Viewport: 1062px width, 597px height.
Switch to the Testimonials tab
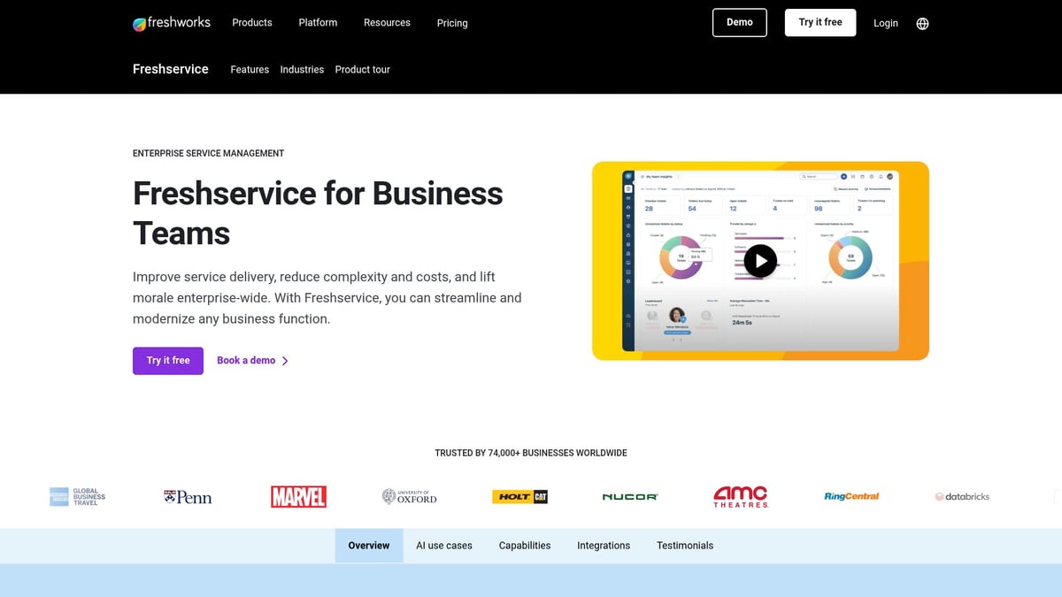click(685, 546)
